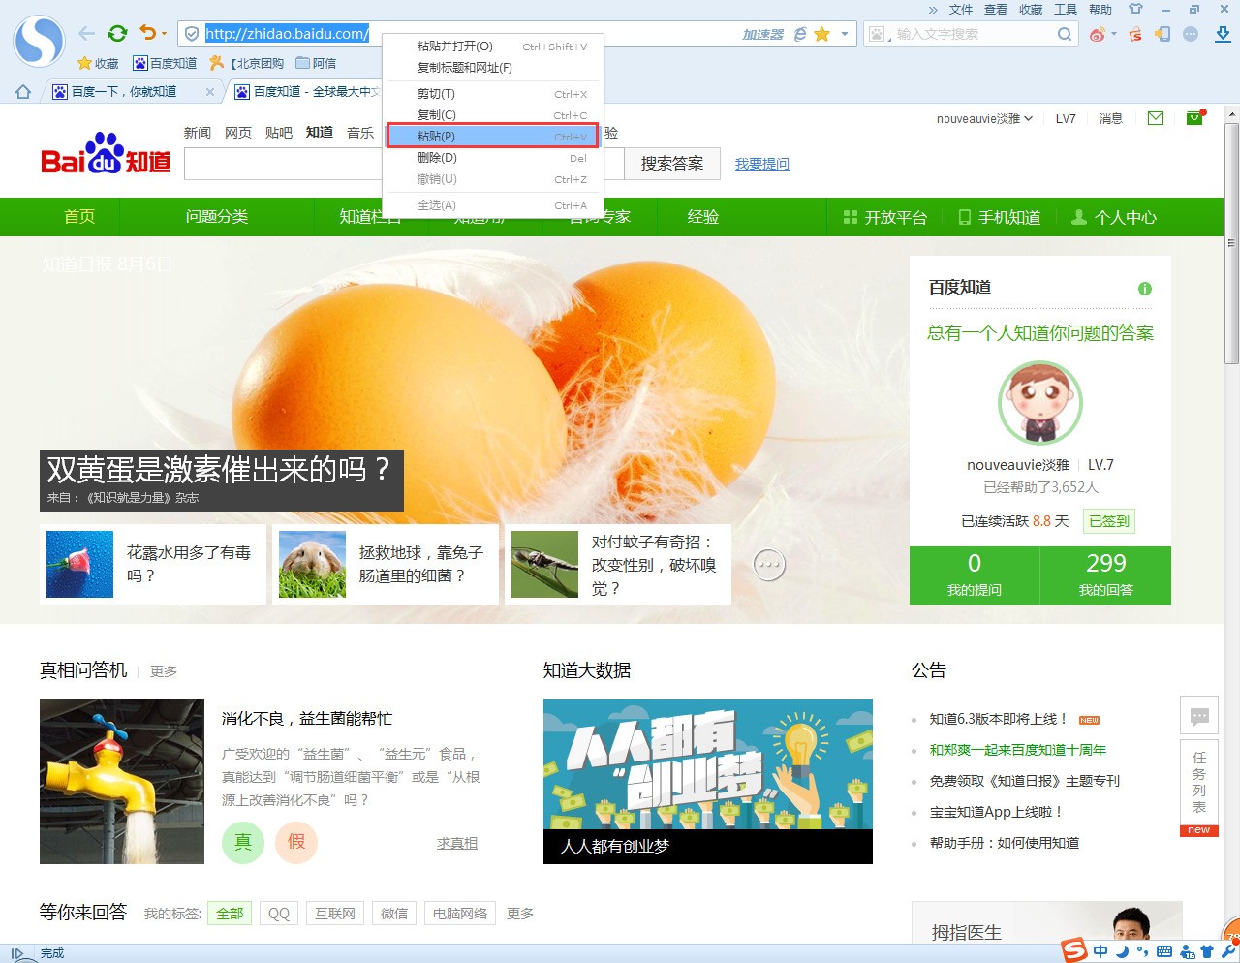The image size is (1240, 963).
Task: Choose 复制标题和网址(F) from context menu
Action: coord(493,68)
